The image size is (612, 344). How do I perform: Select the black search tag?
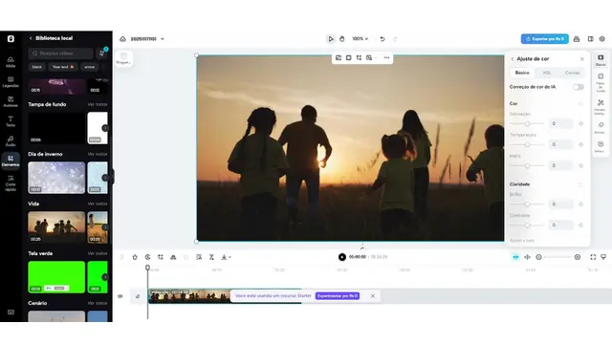click(x=37, y=67)
